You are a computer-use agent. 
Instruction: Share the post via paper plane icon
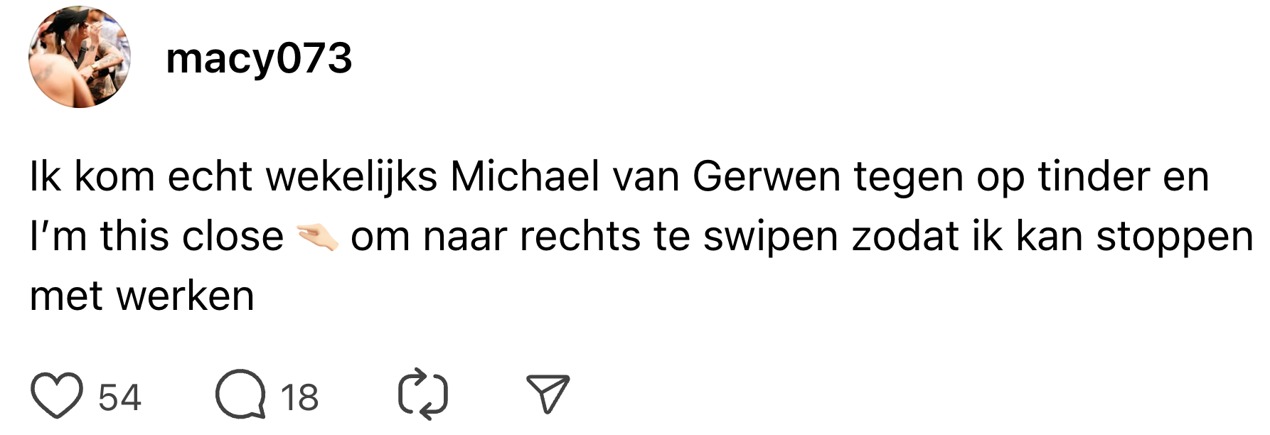(548, 393)
